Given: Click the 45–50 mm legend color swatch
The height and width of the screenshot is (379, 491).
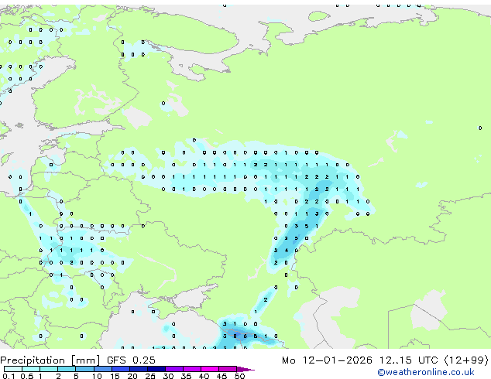Looking at the screenshot, I should [228, 369].
